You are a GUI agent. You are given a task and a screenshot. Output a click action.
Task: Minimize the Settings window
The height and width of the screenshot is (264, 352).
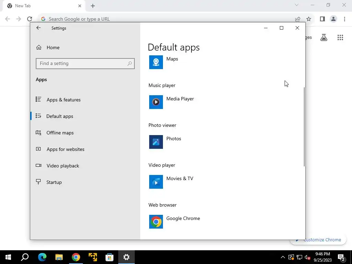point(266,28)
